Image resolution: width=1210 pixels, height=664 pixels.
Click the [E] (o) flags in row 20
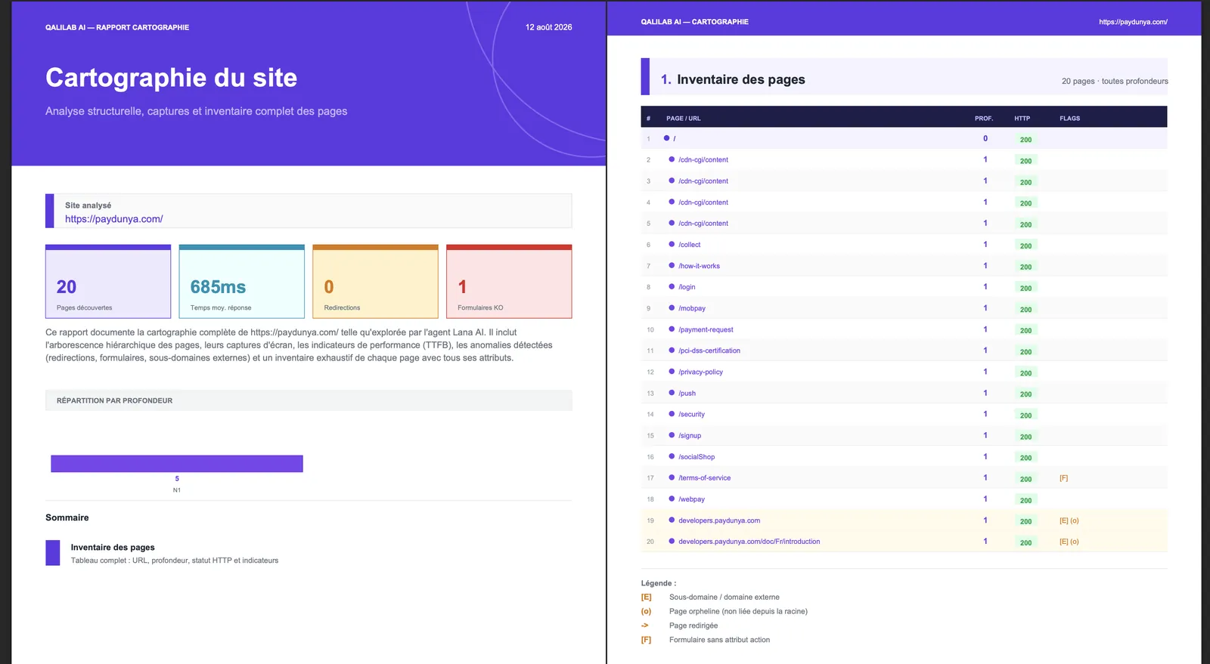[x=1069, y=542]
